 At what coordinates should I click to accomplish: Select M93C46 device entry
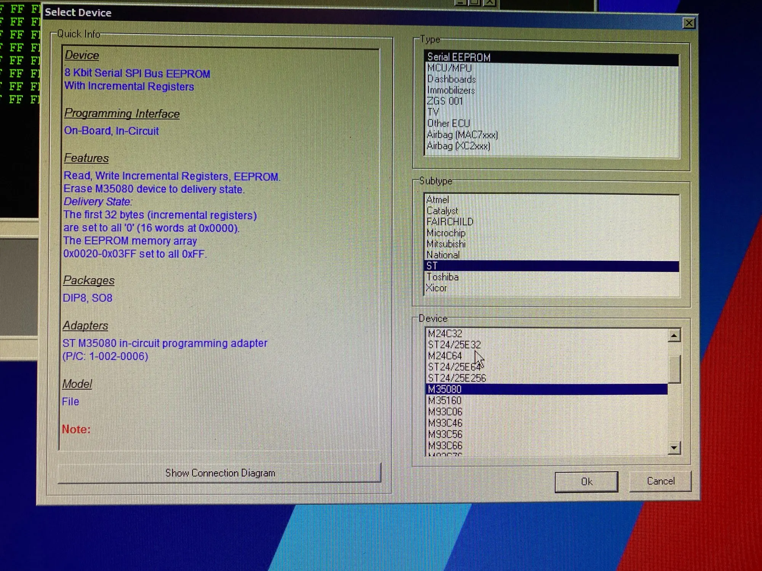coord(445,423)
